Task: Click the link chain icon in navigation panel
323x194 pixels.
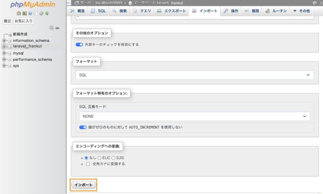Action: tap(57, 28)
